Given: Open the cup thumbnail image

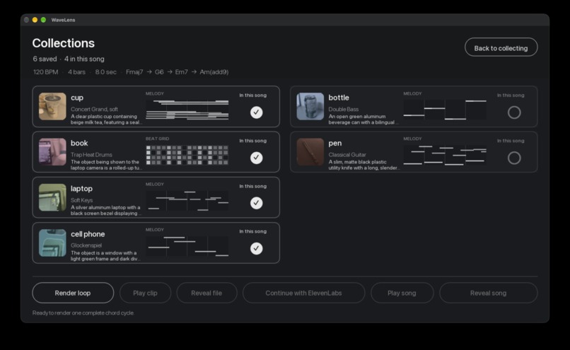Looking at the screenshot, I should pyautogui.click(x=52, y=107).
